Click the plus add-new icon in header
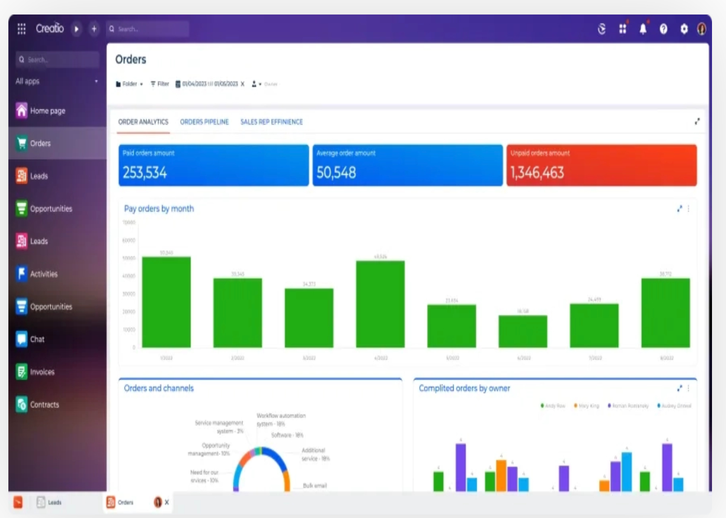 click(x=94, y=29)
